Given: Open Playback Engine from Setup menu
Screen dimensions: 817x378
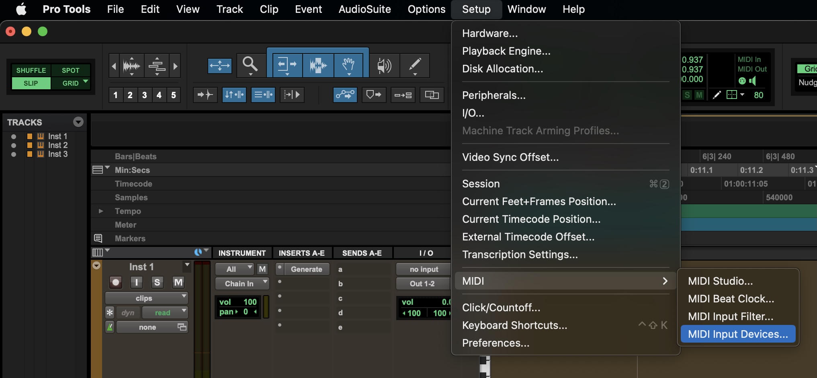Looking at the screenshot, I should [x=506, y=51].
